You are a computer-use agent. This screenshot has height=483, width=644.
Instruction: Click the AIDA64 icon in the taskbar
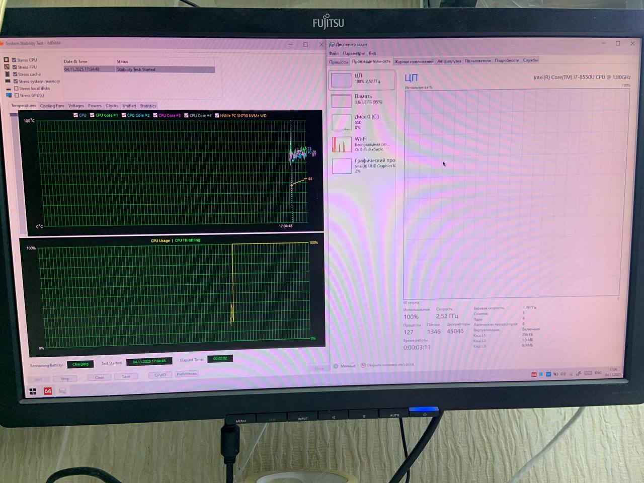[48, 391]
